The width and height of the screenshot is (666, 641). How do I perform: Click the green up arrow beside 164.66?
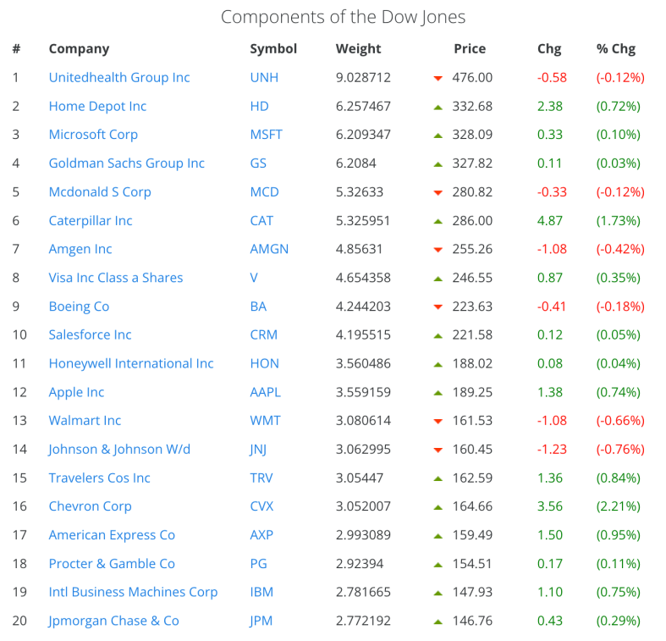point(438,507)
